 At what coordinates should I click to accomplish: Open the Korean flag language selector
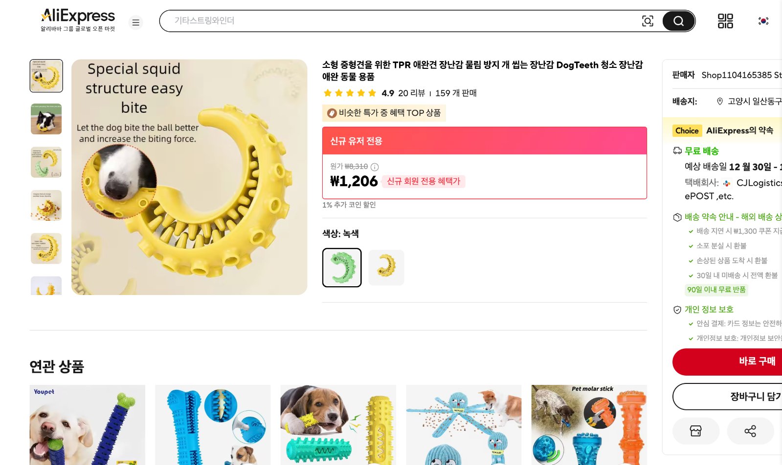pos(763,21)
